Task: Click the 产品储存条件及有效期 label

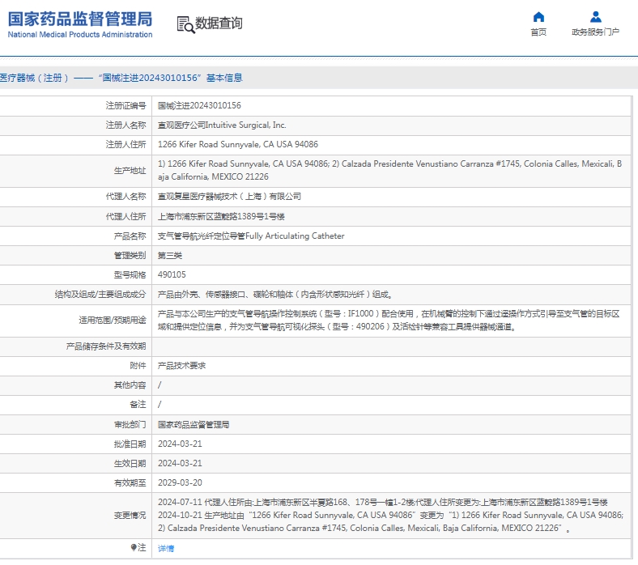Action: pyautogui.click(x=106, y=346)
